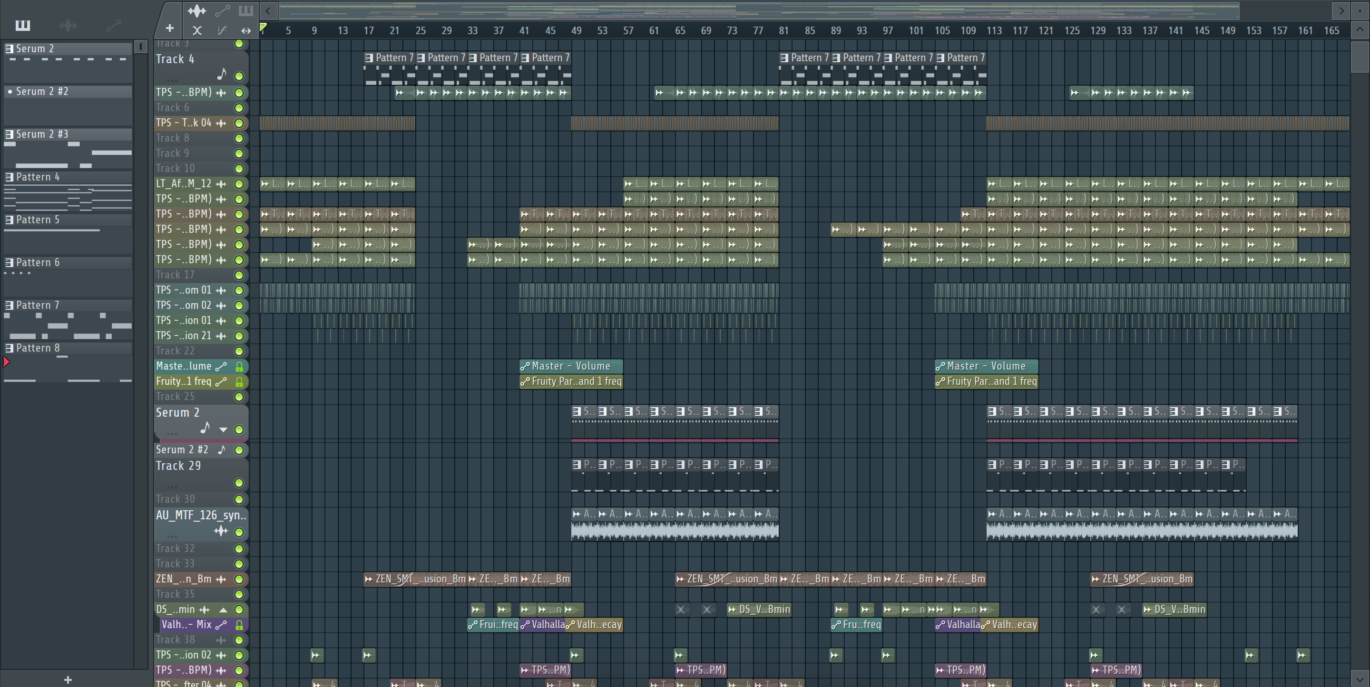
Task: Click the horizontal song overview scrollbar at top
Action: pos(760,10)
